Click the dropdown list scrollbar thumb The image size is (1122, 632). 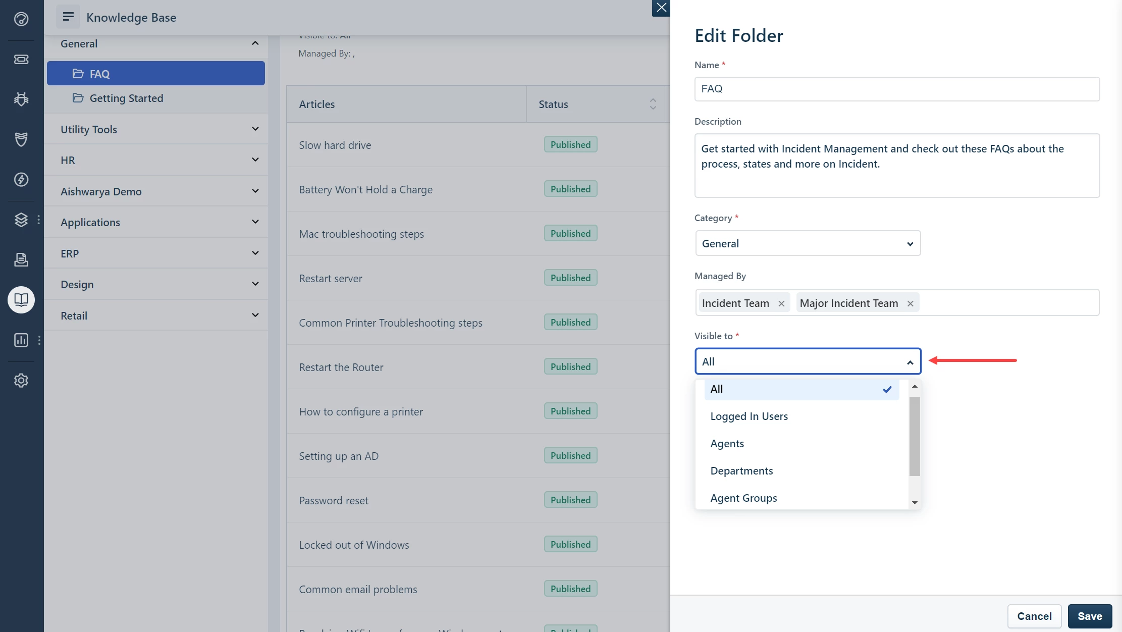[x=915, y=436]
